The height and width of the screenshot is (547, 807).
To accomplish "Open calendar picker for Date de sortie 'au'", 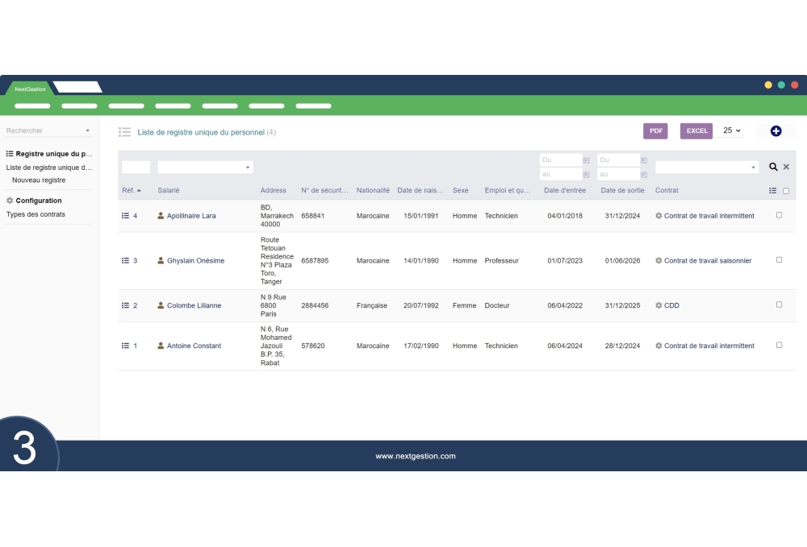I will [643, 174].
